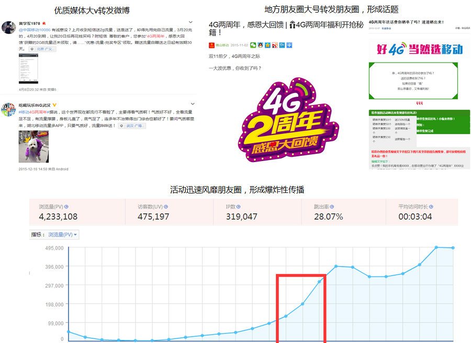
Task: Click the timestamp 2015-12-16 14:50 来自 Android
Action: [x=43, y=169]
